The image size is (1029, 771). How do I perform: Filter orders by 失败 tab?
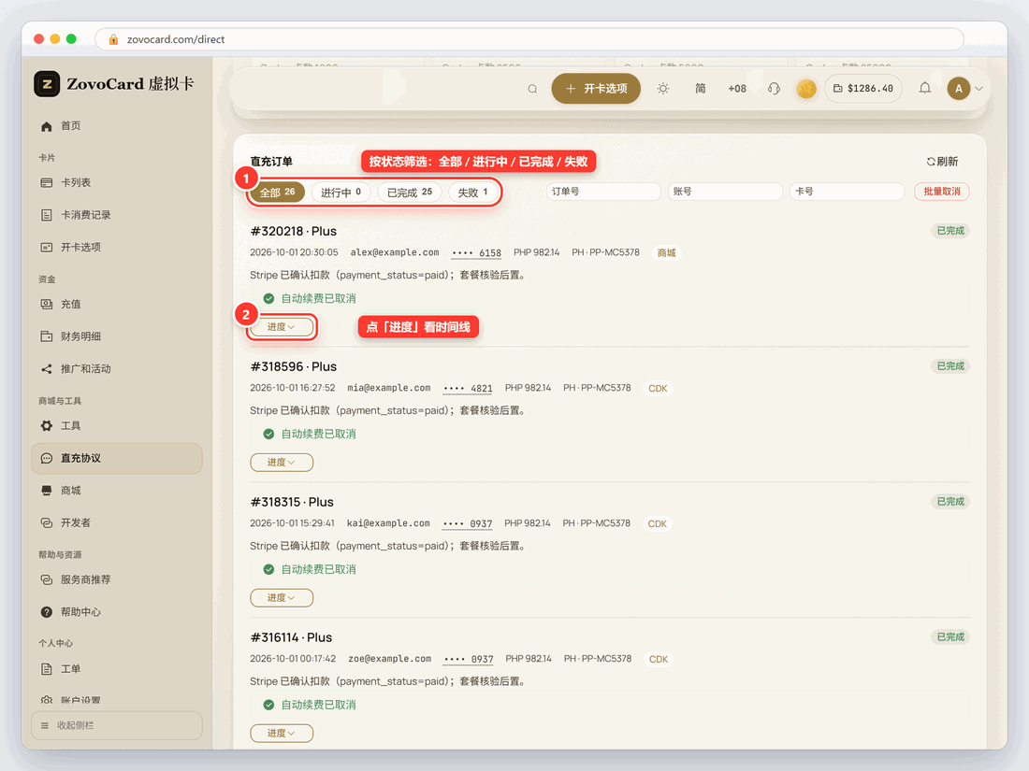coord(472,193)
